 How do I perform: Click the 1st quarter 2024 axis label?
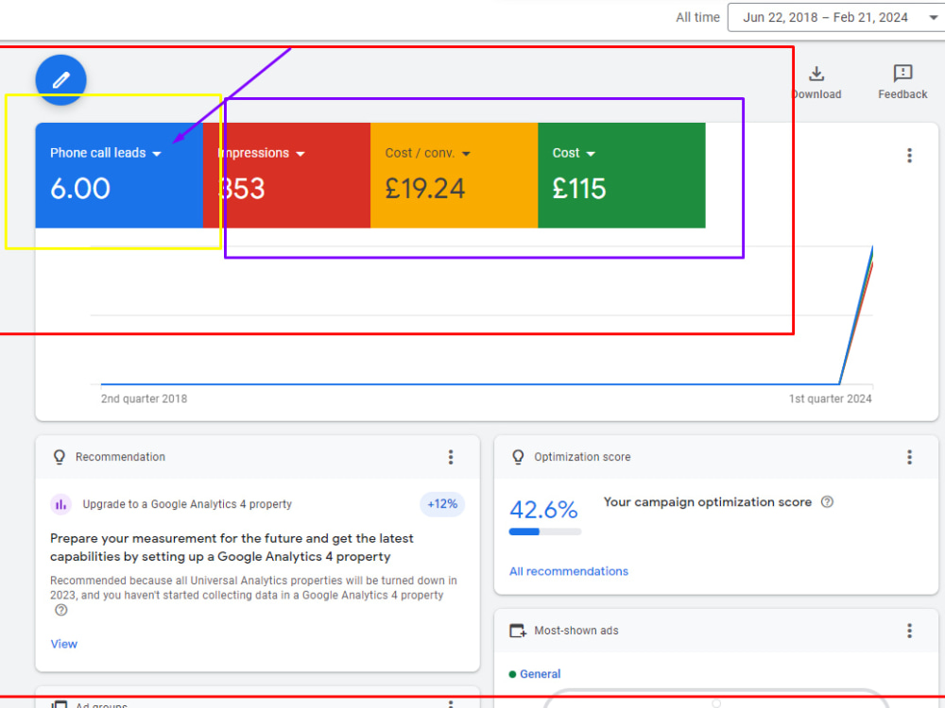pyautogui.click(x=830, y=398)
